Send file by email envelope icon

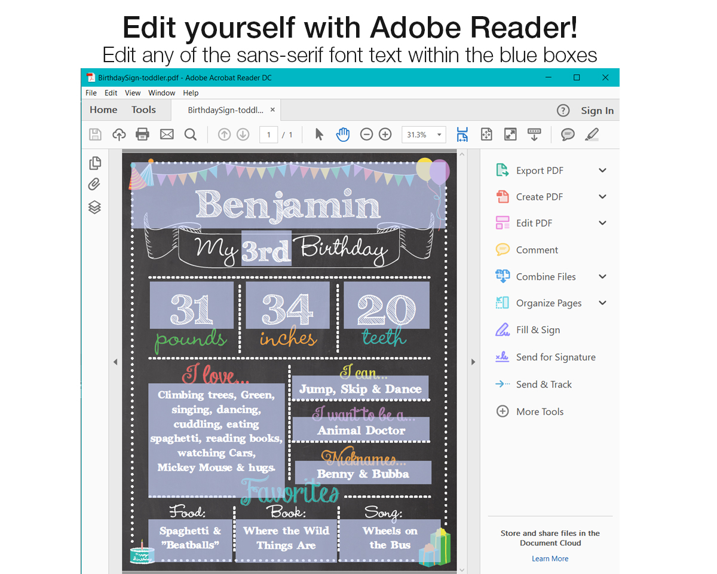[167, 135]
